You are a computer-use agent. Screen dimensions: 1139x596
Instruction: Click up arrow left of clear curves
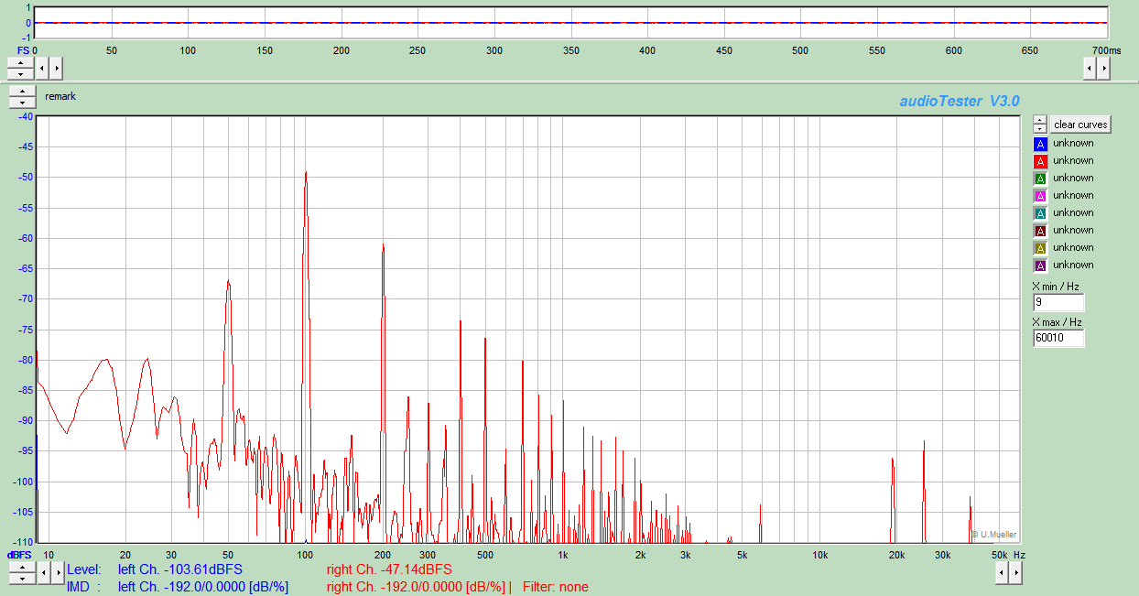(x=1040, y=120)
